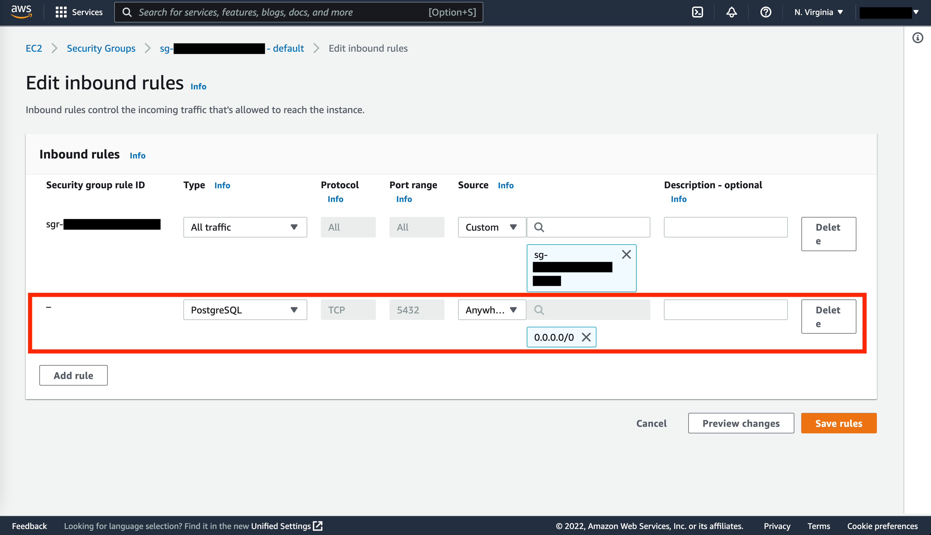931x535 pixels.
Task: Open the Custom source dropdown
Action: click(x=491, y=227)
